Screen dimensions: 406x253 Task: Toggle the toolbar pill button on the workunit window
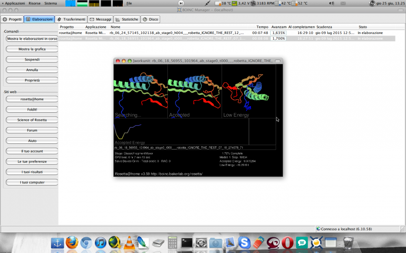pos(278,61)
